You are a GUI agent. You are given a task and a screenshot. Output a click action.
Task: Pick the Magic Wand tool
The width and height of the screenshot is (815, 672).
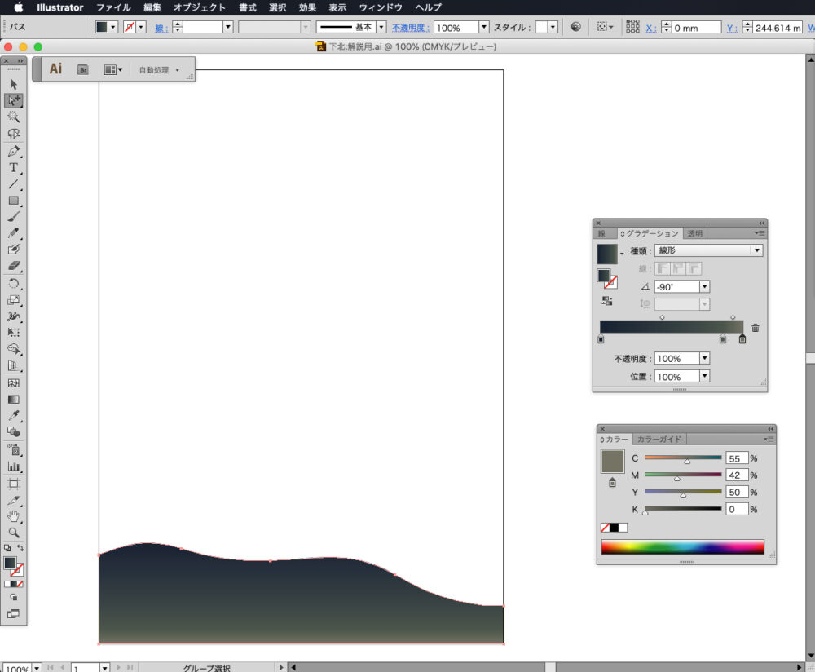(13, 117)
